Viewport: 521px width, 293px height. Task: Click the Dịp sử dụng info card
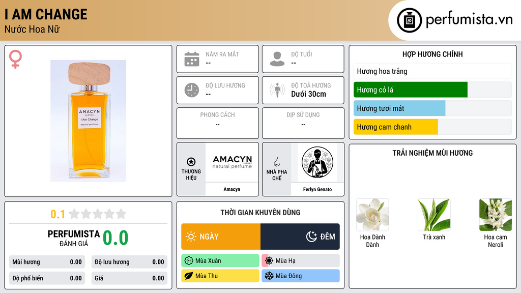303,123
